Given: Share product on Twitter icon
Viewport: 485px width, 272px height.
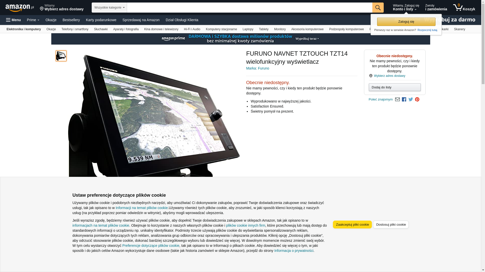Looking at the screenshot, I should pos(411,99).
